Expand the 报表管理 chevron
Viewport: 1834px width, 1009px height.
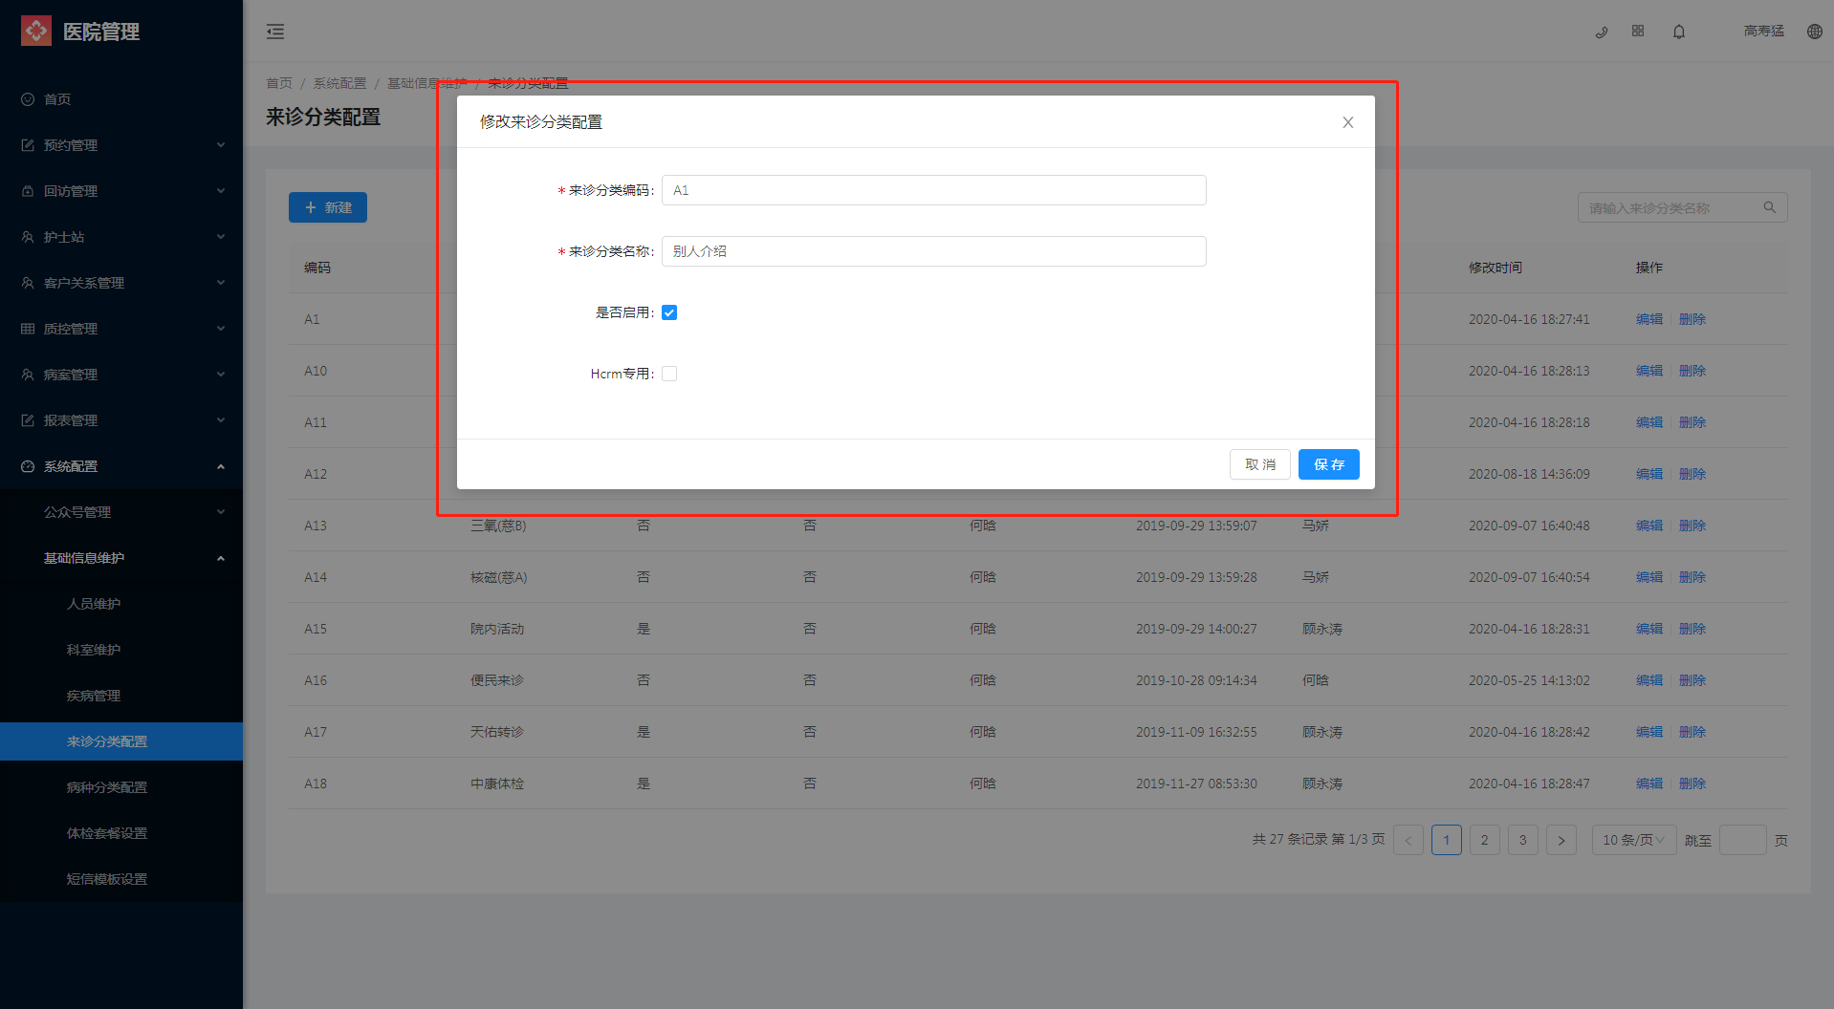(221, 420)
